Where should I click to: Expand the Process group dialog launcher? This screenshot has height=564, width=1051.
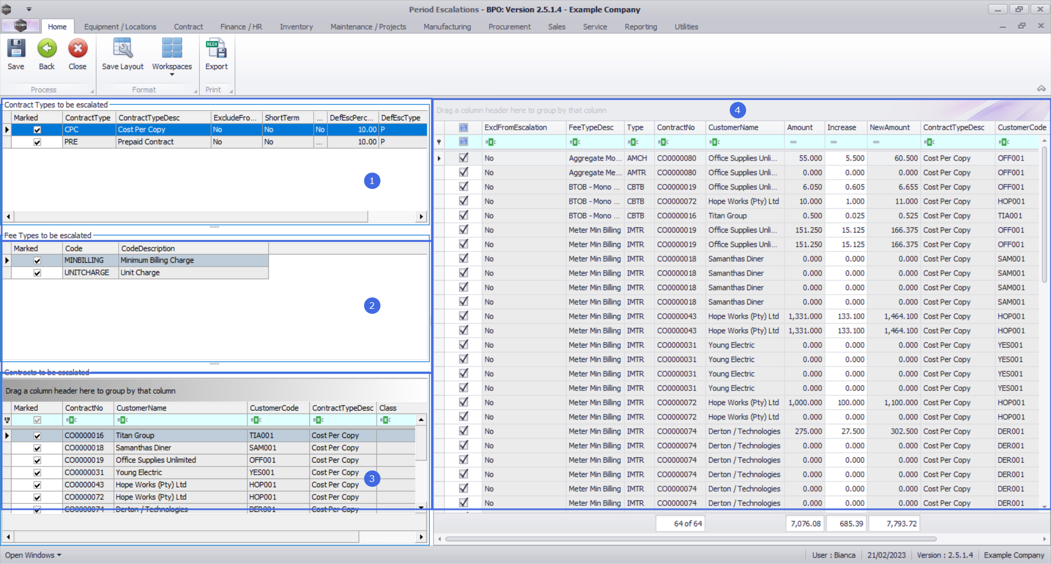point(92,91)
